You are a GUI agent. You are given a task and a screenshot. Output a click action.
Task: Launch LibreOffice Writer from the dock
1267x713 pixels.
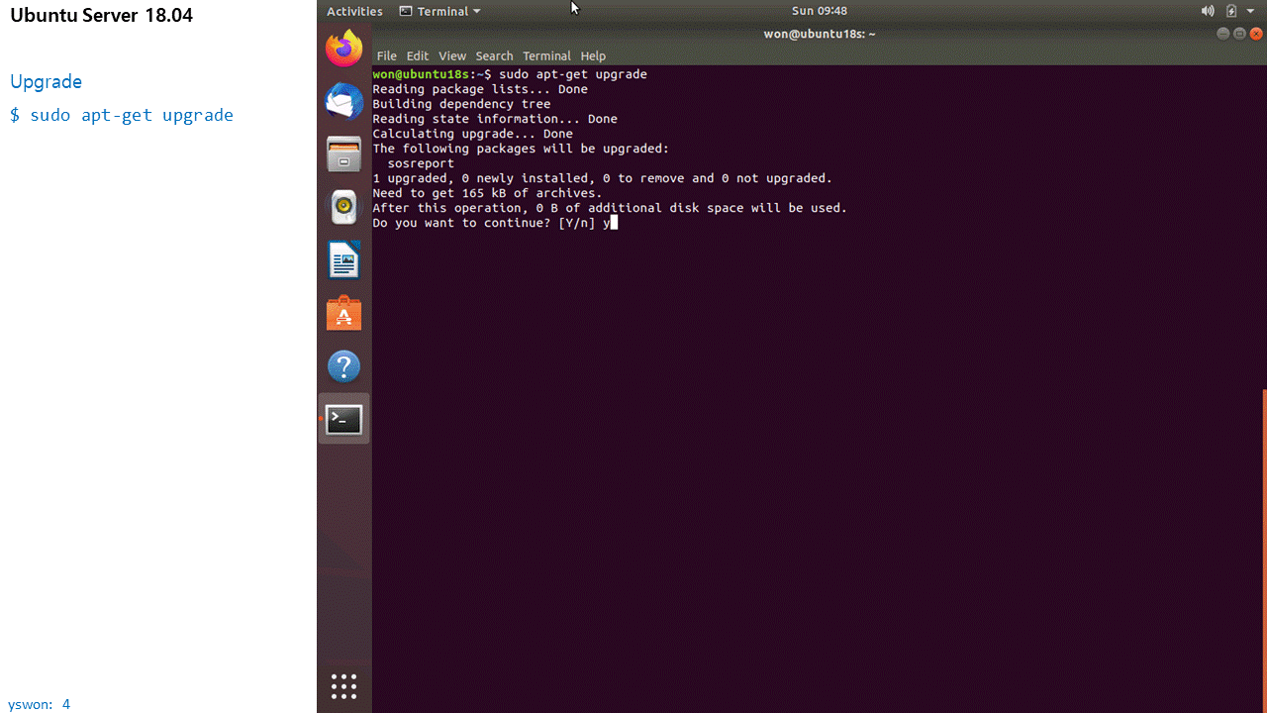pos(343,260)
